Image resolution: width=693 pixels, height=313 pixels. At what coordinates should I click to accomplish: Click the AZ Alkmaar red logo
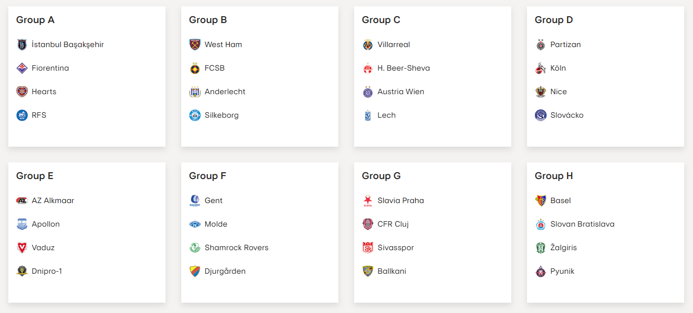(x=22, y=201)
